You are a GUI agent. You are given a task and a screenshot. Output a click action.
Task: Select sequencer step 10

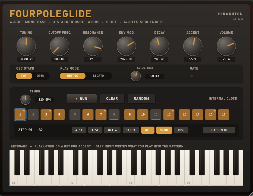[x=143, y=115]
